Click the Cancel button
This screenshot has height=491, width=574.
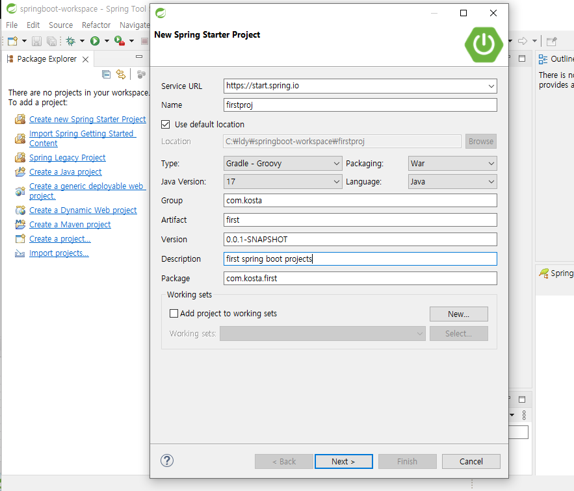(x=471, y=461)
